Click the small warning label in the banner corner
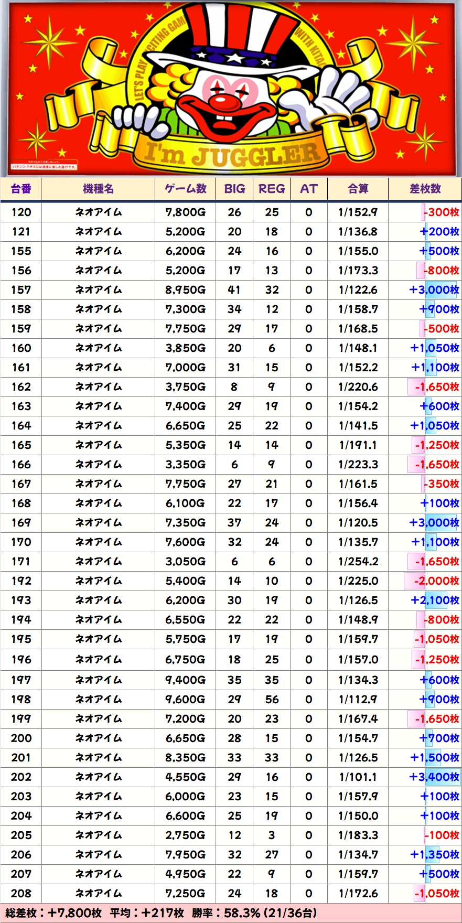The image size is (462, 923). [x=44, y=166]
